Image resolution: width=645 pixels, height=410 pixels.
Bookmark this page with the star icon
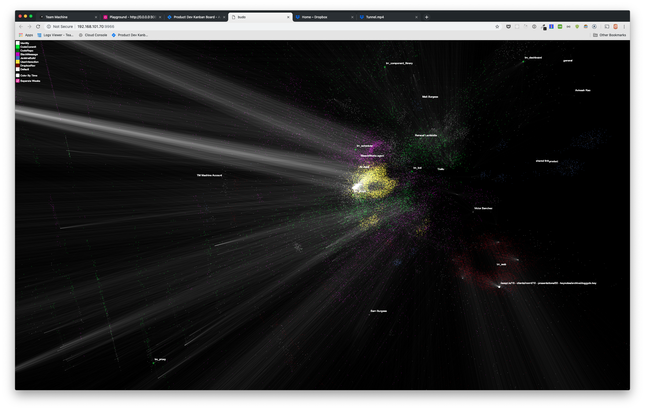(x=497, y=27)
